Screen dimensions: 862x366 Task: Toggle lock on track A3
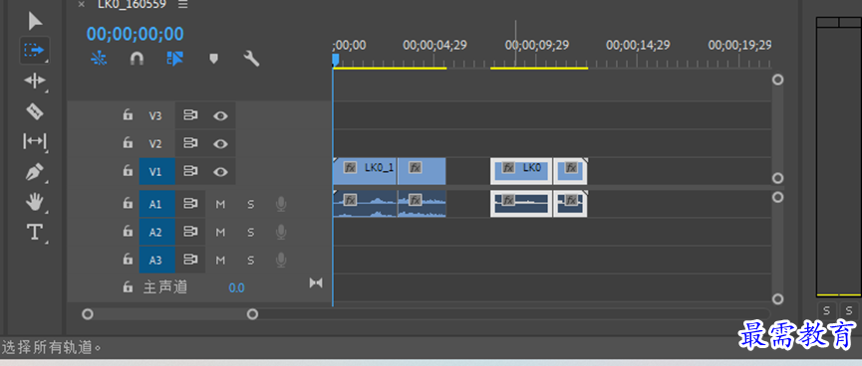pyautogui.click(x=128, y=259)
